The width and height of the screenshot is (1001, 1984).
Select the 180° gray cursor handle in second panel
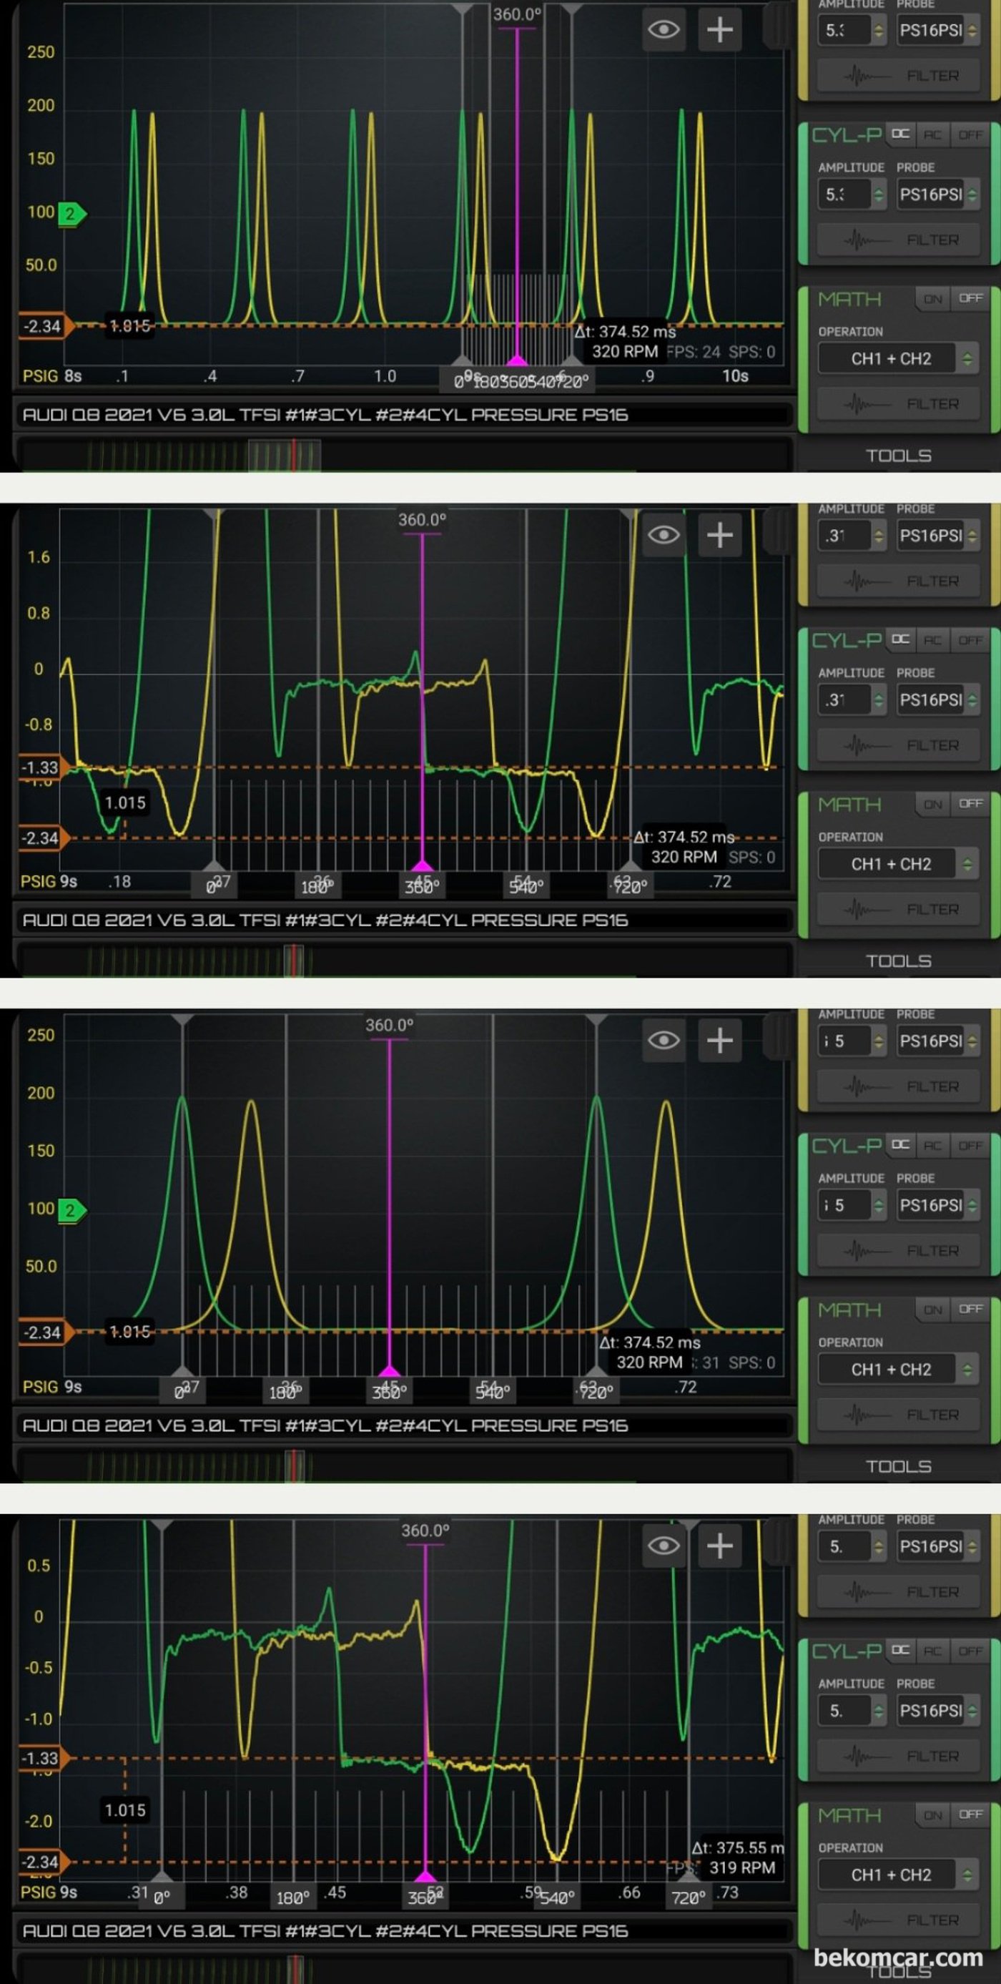[x=317, y=886]
